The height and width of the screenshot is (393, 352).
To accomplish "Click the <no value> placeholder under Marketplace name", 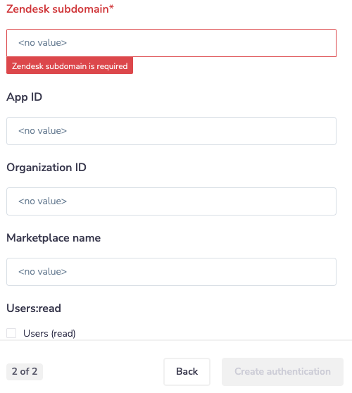I will point(42,272).
